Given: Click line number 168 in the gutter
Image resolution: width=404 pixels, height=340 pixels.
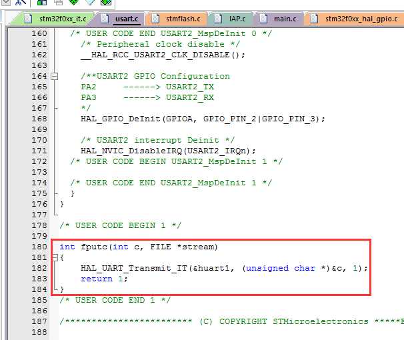Looking at the screenshot, I should click(39, 119).
